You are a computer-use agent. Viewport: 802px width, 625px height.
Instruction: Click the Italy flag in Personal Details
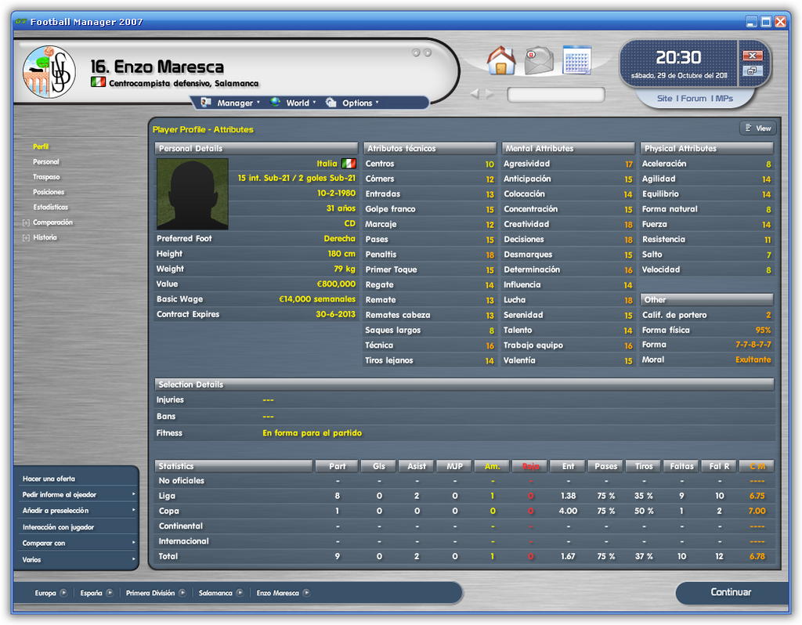pos(349,164)
